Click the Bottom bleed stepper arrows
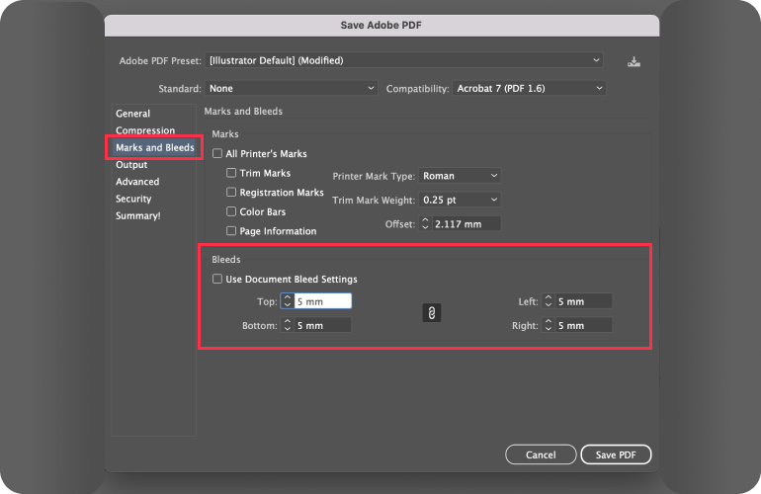This screenshot has width=761, height=494. pos(287,325)
